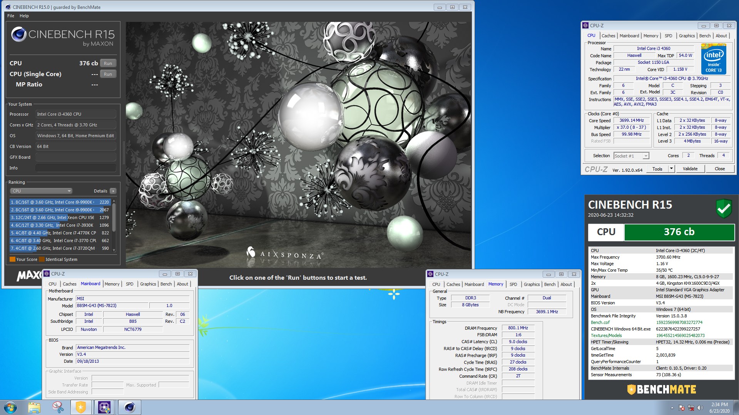Viewport: 739px width, 415px height.
Task: Run the CPU (Single Core) benchmark
Action: click(108, 74)
